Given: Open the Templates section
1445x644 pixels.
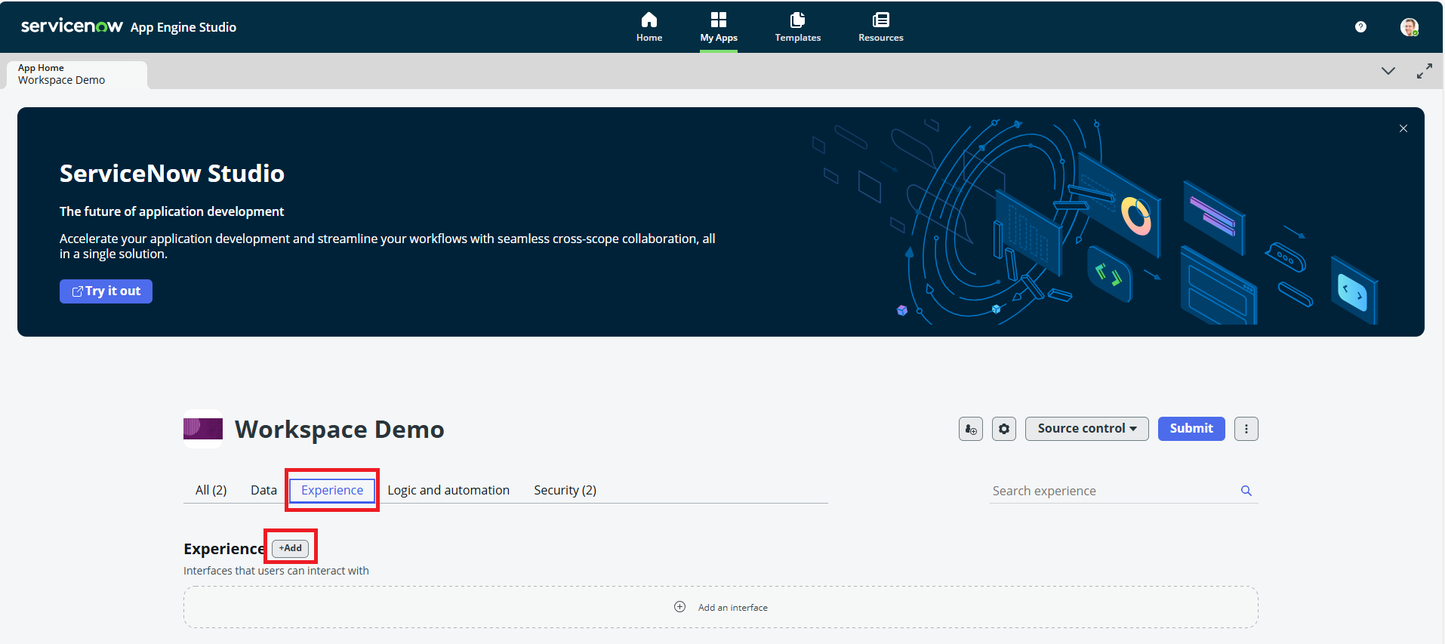Looking at the screenshot, I should click(797, 26).
